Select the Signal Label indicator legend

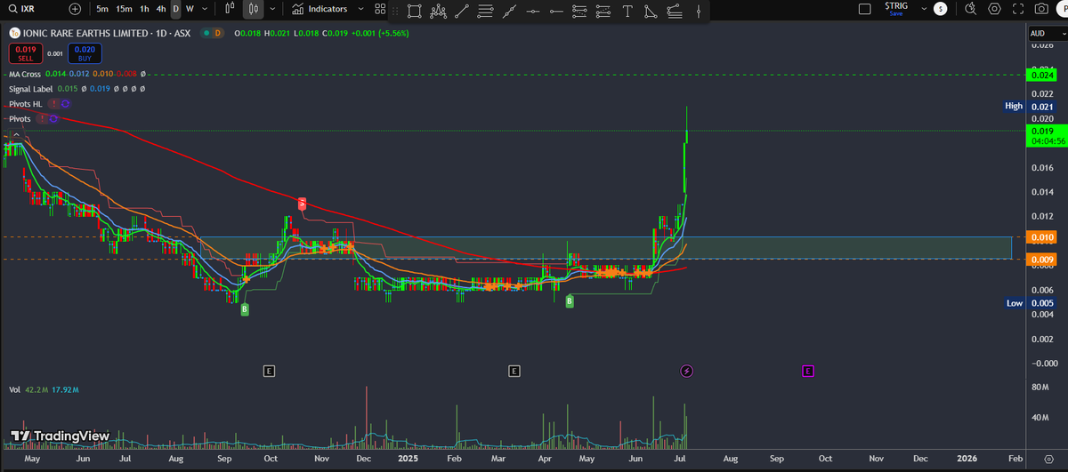(x=31, y=89)
